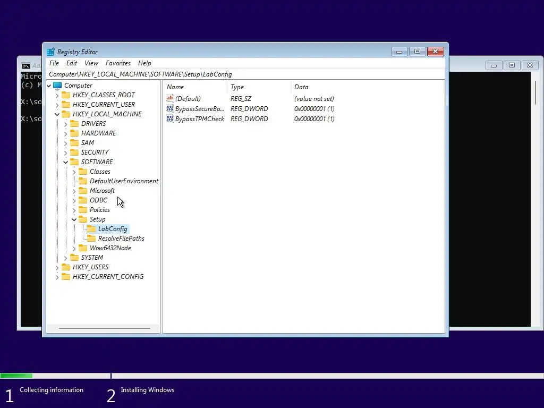Collapse the Computer root node
Image resolution: width=544 pixels, height=408 pixels.
pyautogui.click(x=49, y=86)
